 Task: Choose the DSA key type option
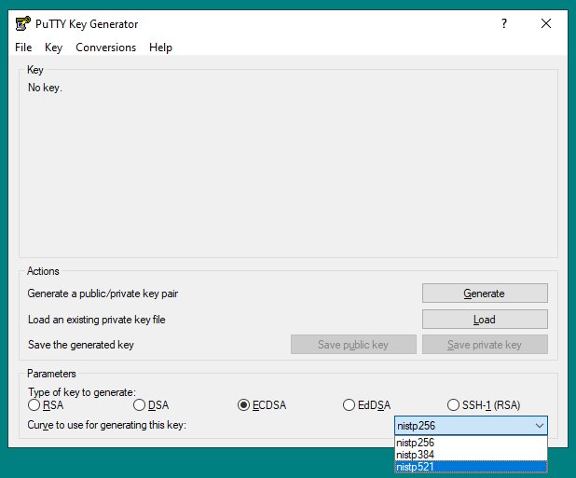tap(140, 405)
